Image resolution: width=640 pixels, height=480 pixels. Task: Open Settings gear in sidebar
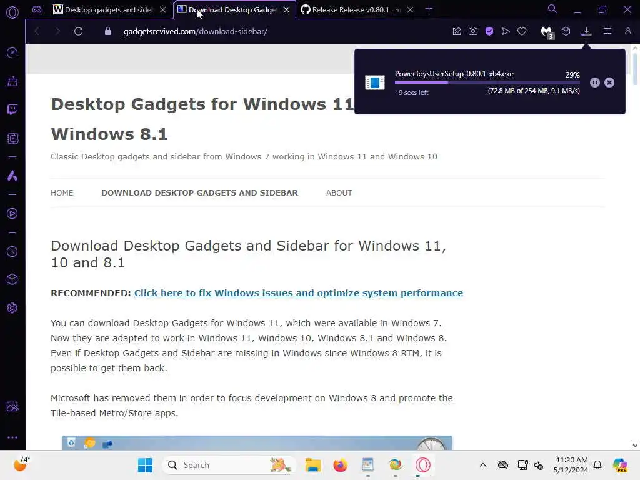tap(12, 307)
